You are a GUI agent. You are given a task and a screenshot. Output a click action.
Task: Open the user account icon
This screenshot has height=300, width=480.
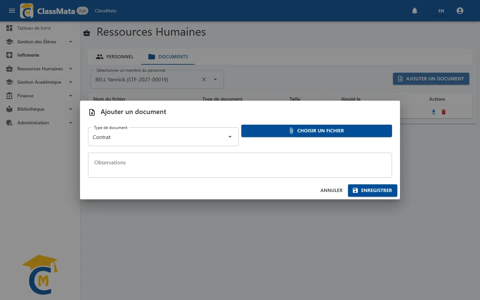tap(460, 11)
